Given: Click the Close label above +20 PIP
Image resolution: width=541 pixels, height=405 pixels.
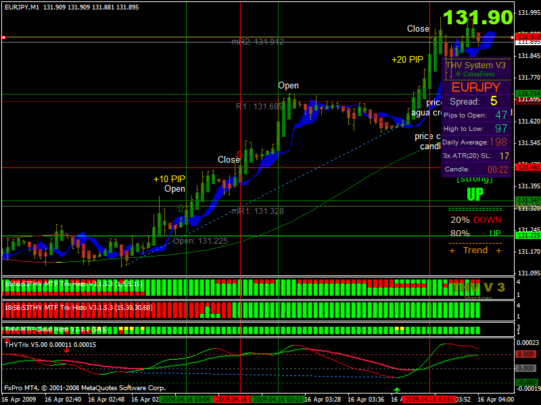Looking at the screenshot, I should coord(418,28).
